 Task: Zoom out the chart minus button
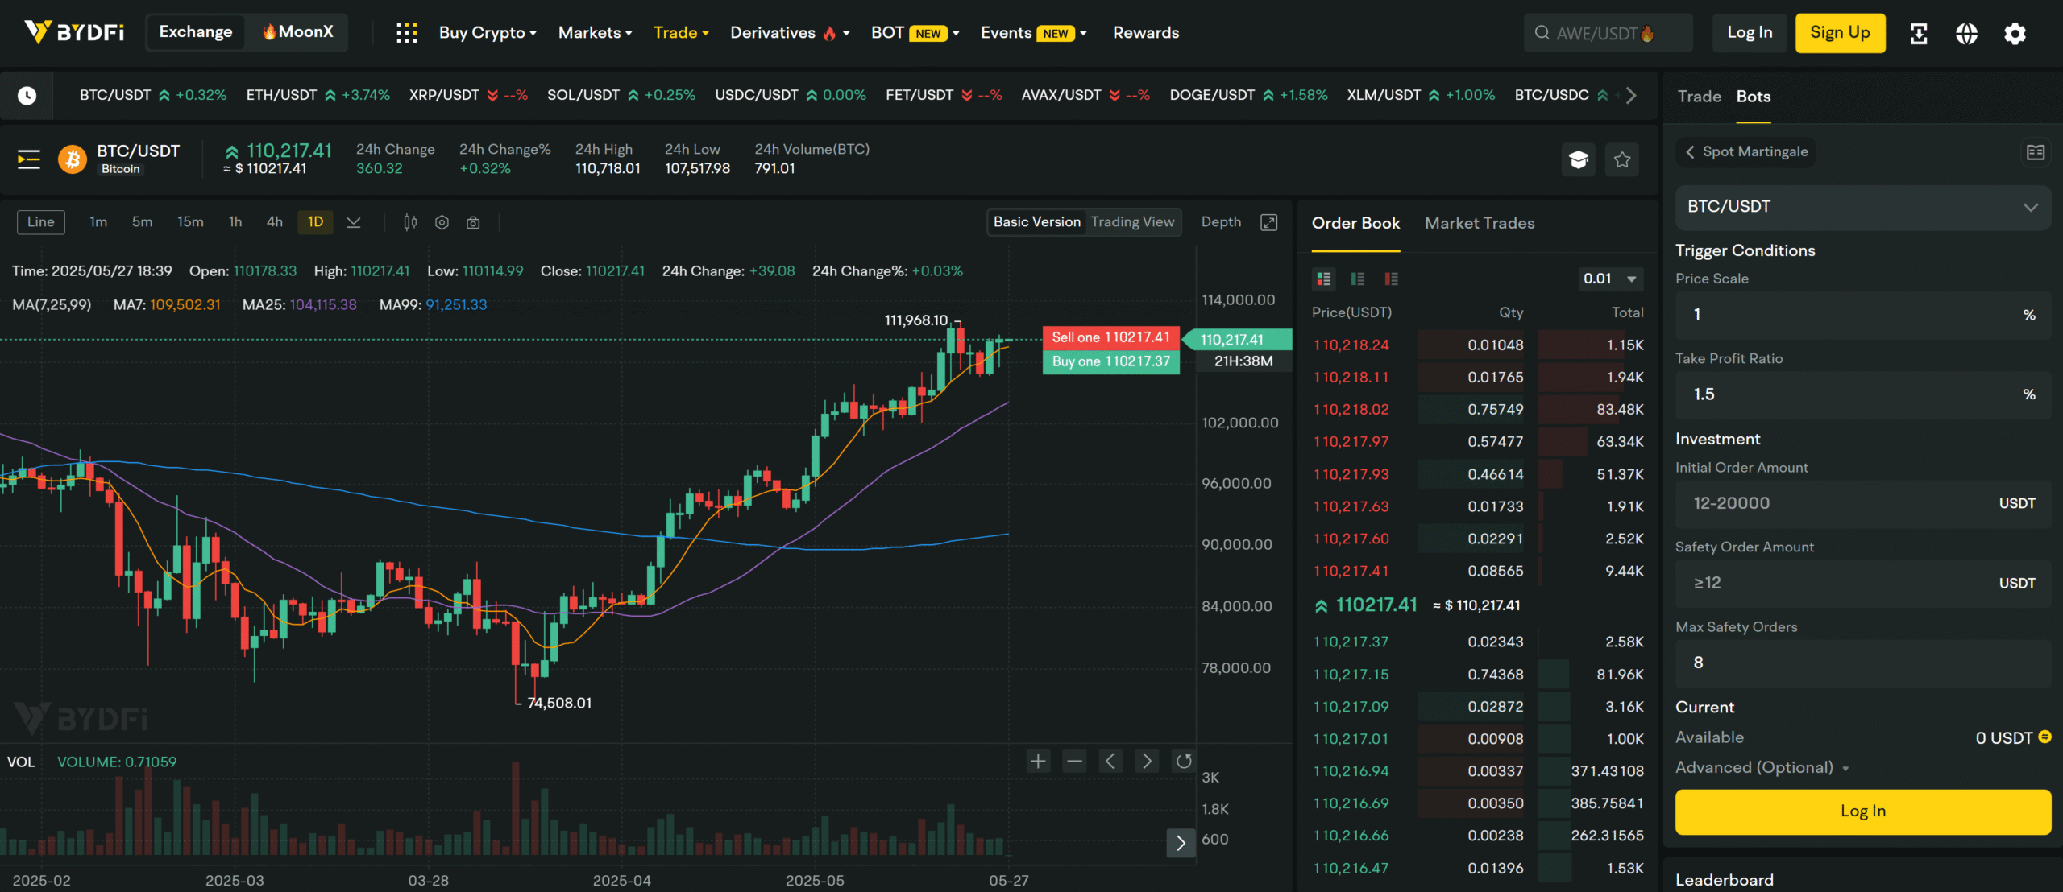click(1074, 761)
